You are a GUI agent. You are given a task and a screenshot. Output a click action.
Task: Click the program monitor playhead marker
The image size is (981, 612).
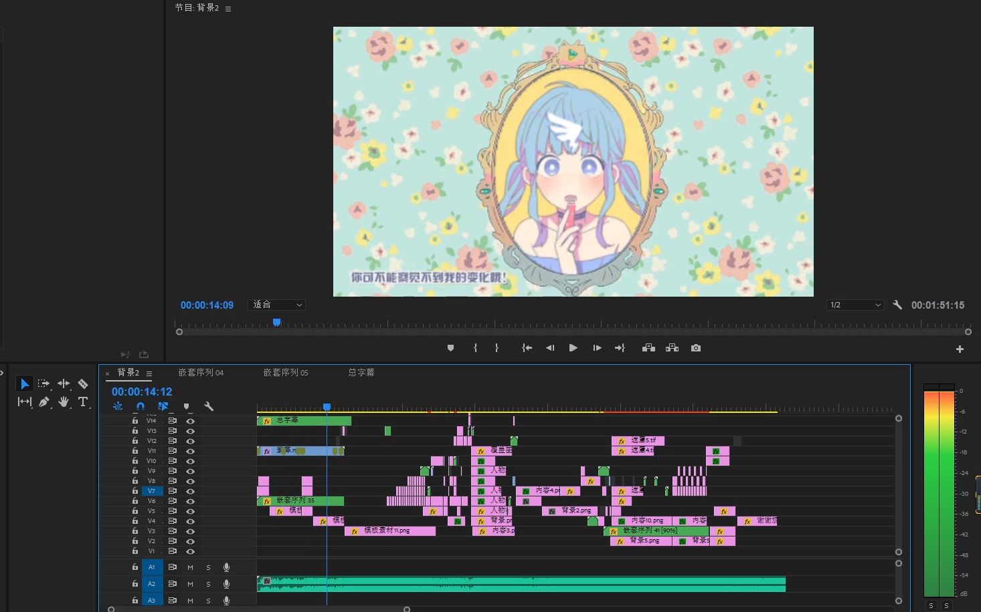(276, 323)
